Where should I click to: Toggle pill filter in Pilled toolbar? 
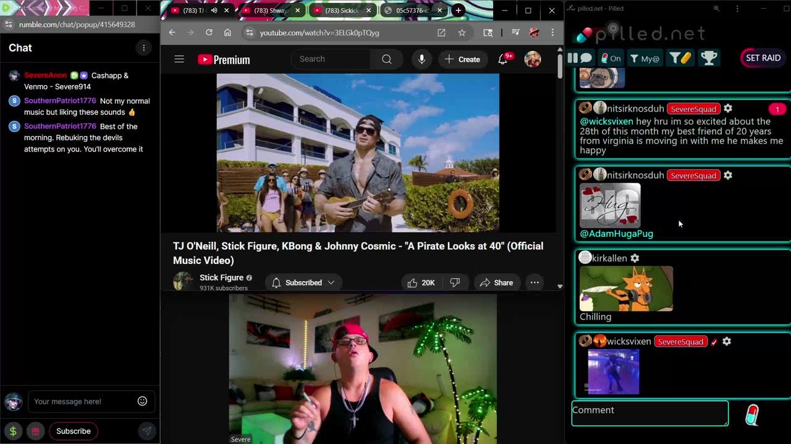pyautogui.click(x=680, y=58)
